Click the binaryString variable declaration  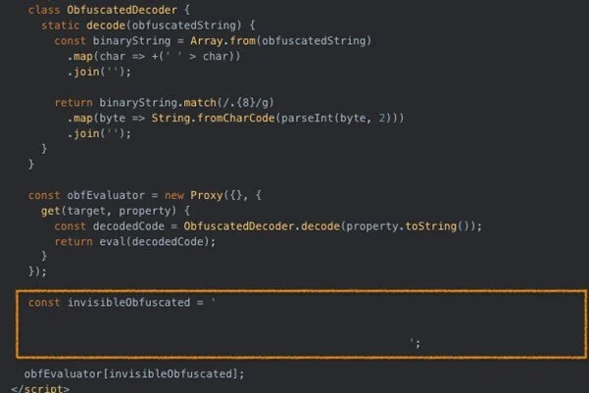pos(131,40)
